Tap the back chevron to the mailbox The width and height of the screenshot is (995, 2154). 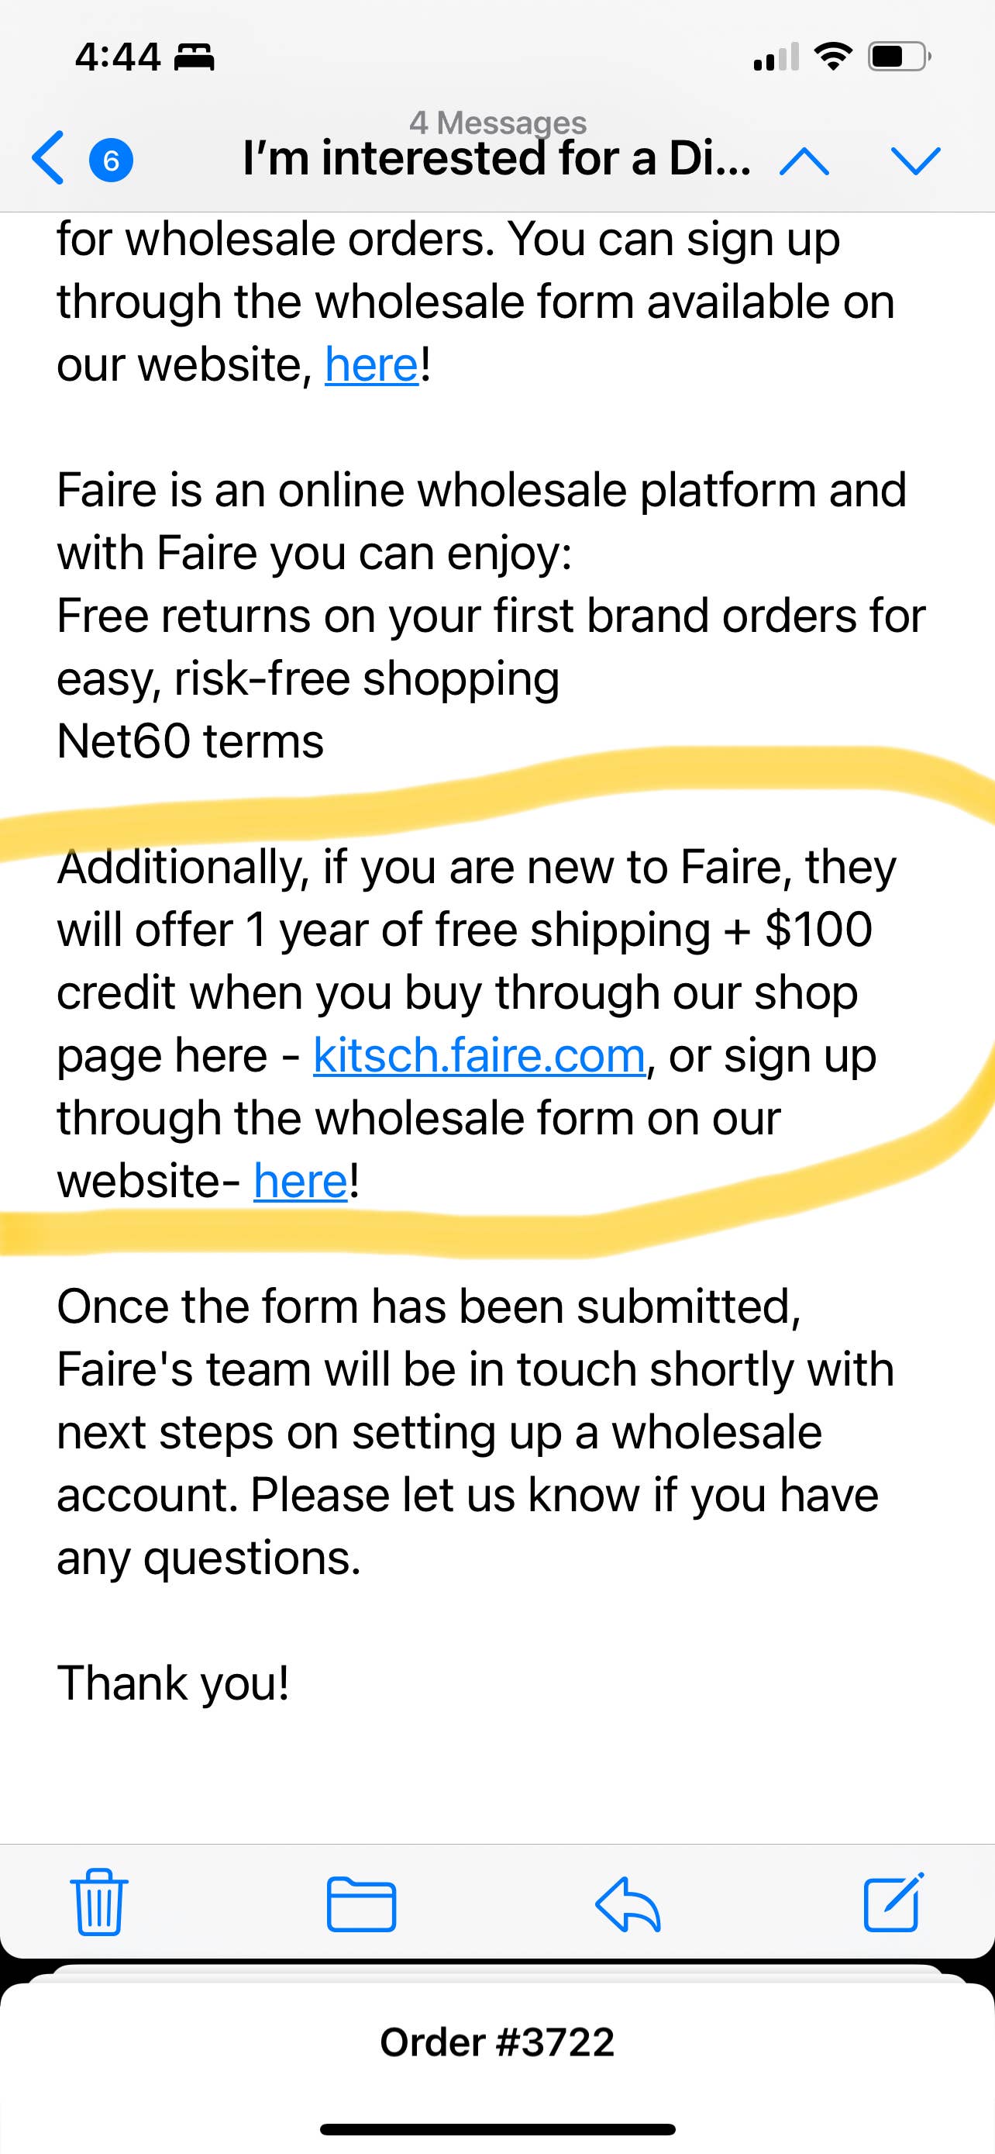point(49,158)
